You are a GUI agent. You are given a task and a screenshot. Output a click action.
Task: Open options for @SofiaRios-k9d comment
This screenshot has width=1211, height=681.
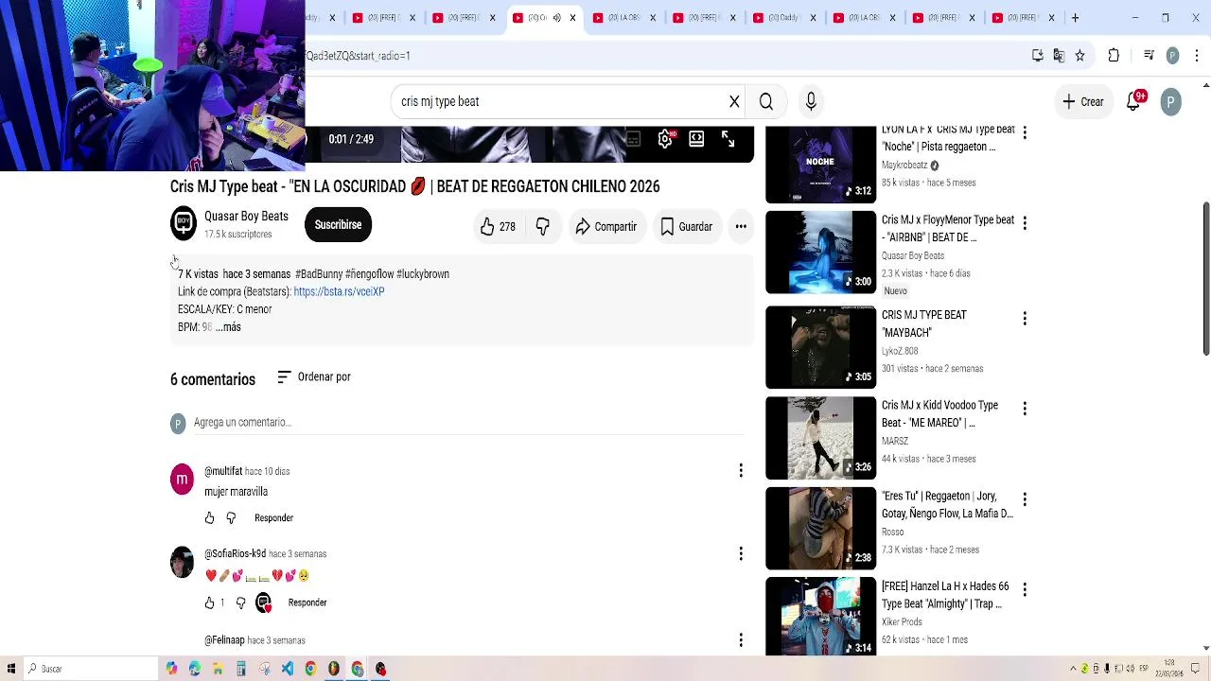click(741, 553)
